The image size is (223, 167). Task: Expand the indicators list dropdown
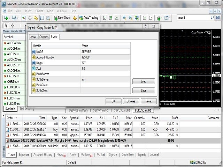[162, 18]
